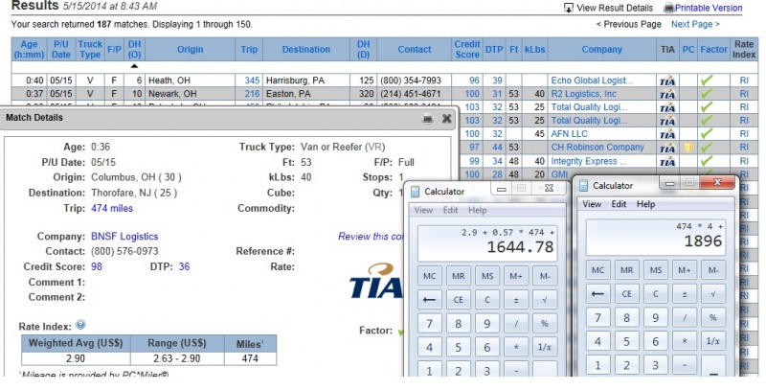Click 8 key in left Calculator

[459, 324]
